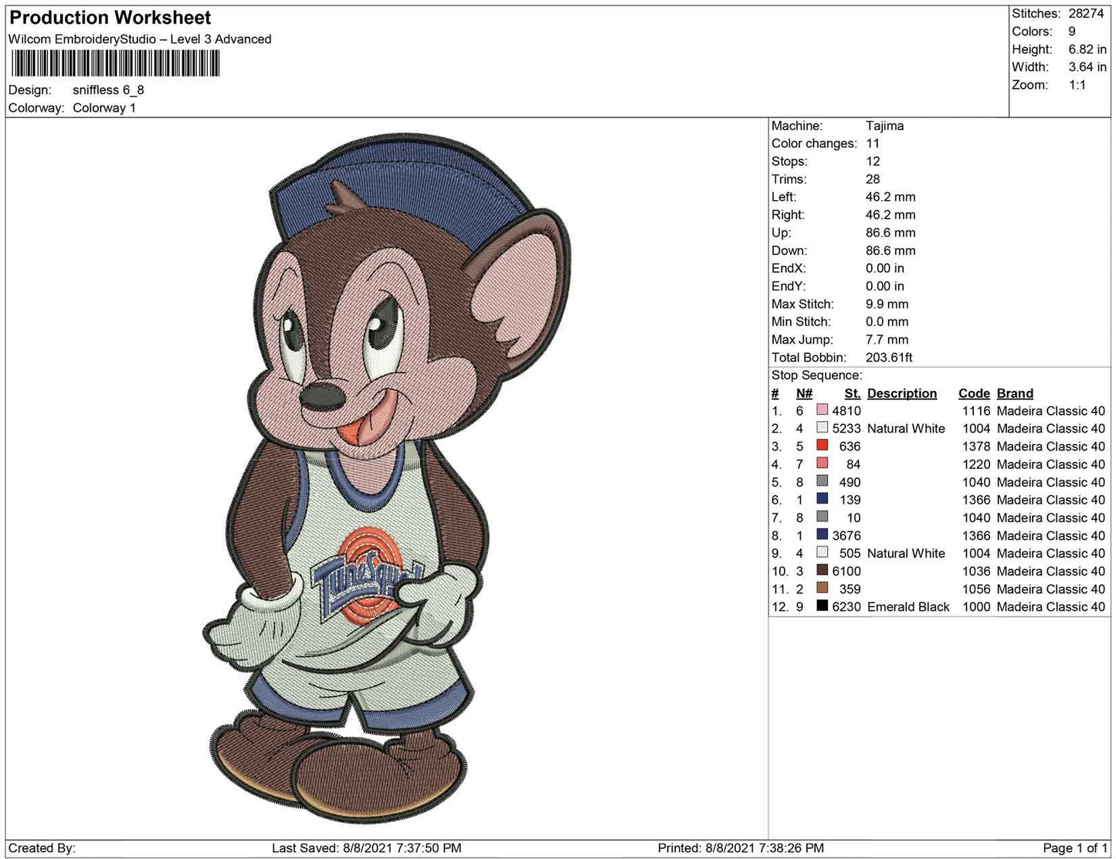Click the blue swatch beside stitch count 139
1116x859 pixels.
pos(823,499)
